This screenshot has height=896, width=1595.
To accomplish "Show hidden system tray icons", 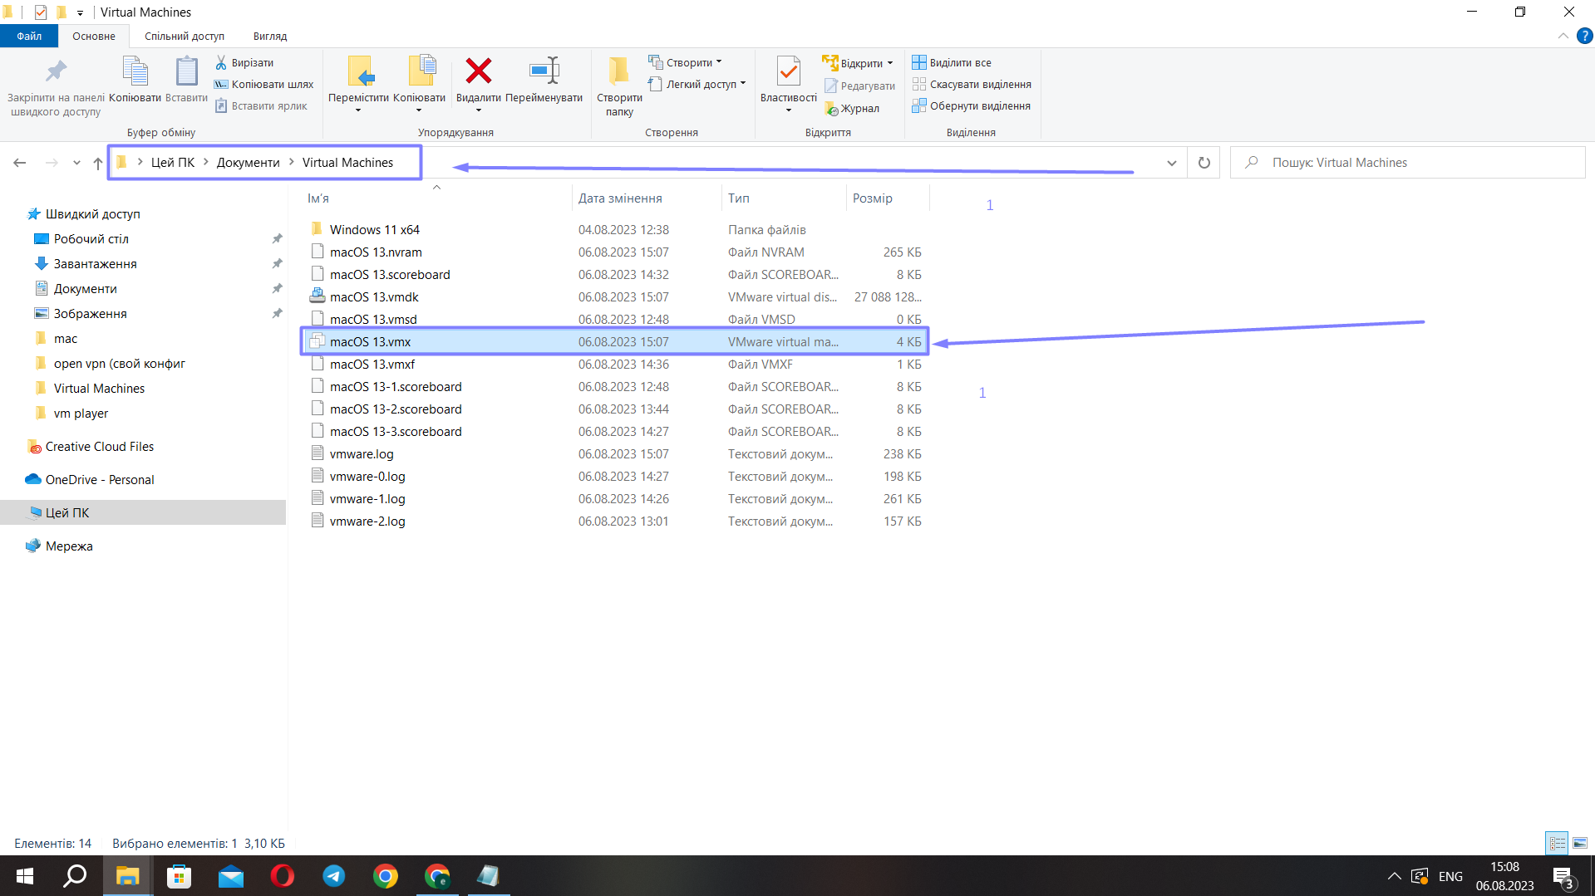I will tap(1394, 876).
